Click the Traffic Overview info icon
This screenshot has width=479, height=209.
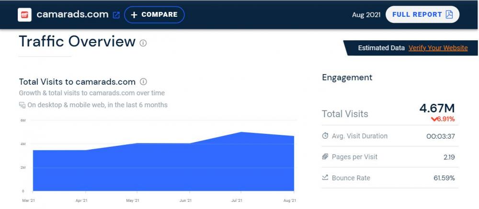pos(143,43)
